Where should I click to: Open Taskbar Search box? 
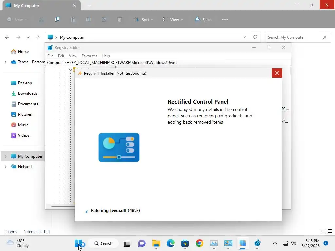coord(103,243)
